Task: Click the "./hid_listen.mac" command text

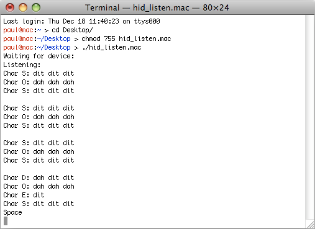Action: tap(111, 48)
